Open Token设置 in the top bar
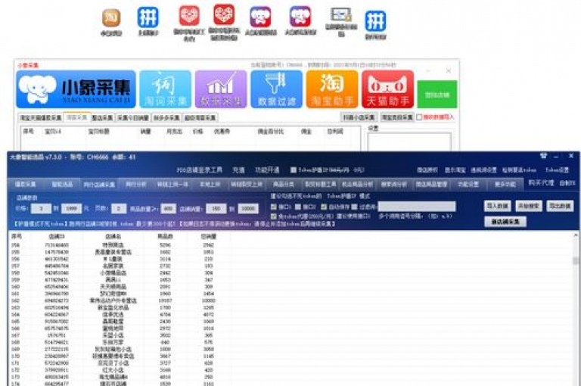Image resolution: width=581 pixels, height=386 pixels. click(x=557, y=170)
